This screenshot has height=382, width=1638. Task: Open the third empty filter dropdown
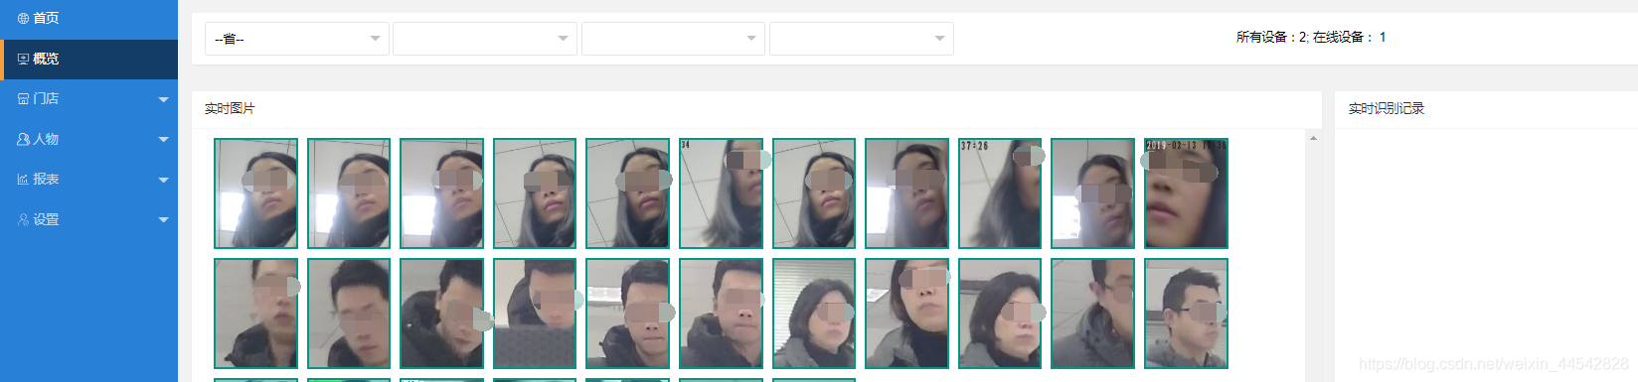[x=673, y=39]
